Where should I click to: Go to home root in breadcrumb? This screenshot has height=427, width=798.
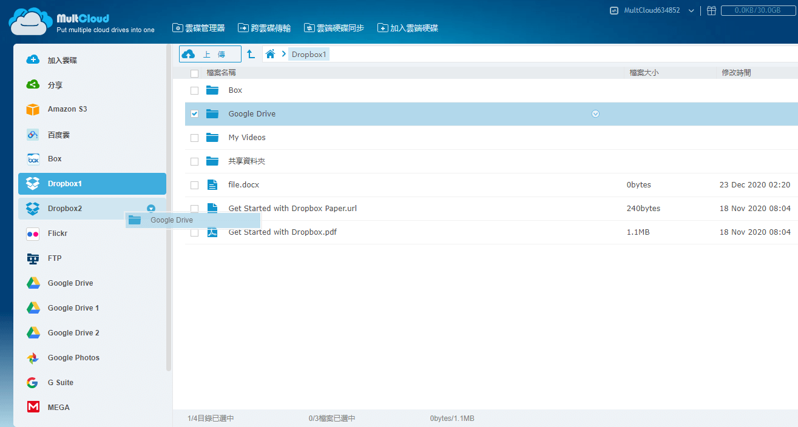271,54
